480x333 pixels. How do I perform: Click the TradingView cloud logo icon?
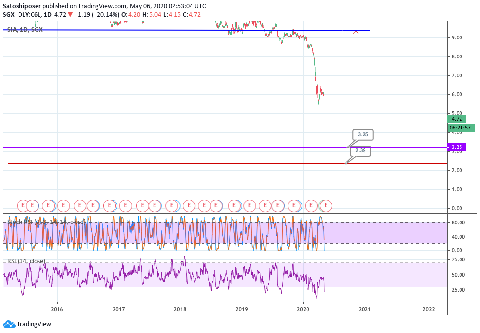9,324
